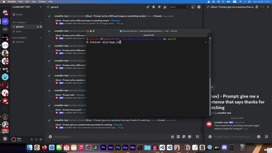Viewport: 272px width, 153px height.
Task: Toggle microphone mute in user panel
Action: (32, 139)
